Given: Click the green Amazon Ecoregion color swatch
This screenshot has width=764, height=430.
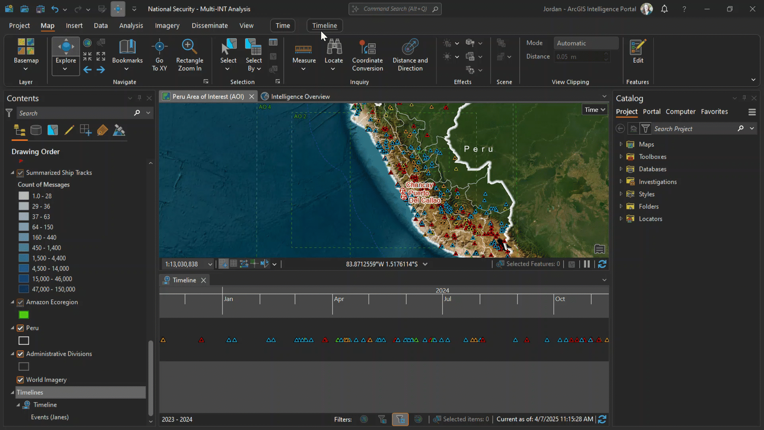Looking at the screenshot, I should click(x=23, y=315).
